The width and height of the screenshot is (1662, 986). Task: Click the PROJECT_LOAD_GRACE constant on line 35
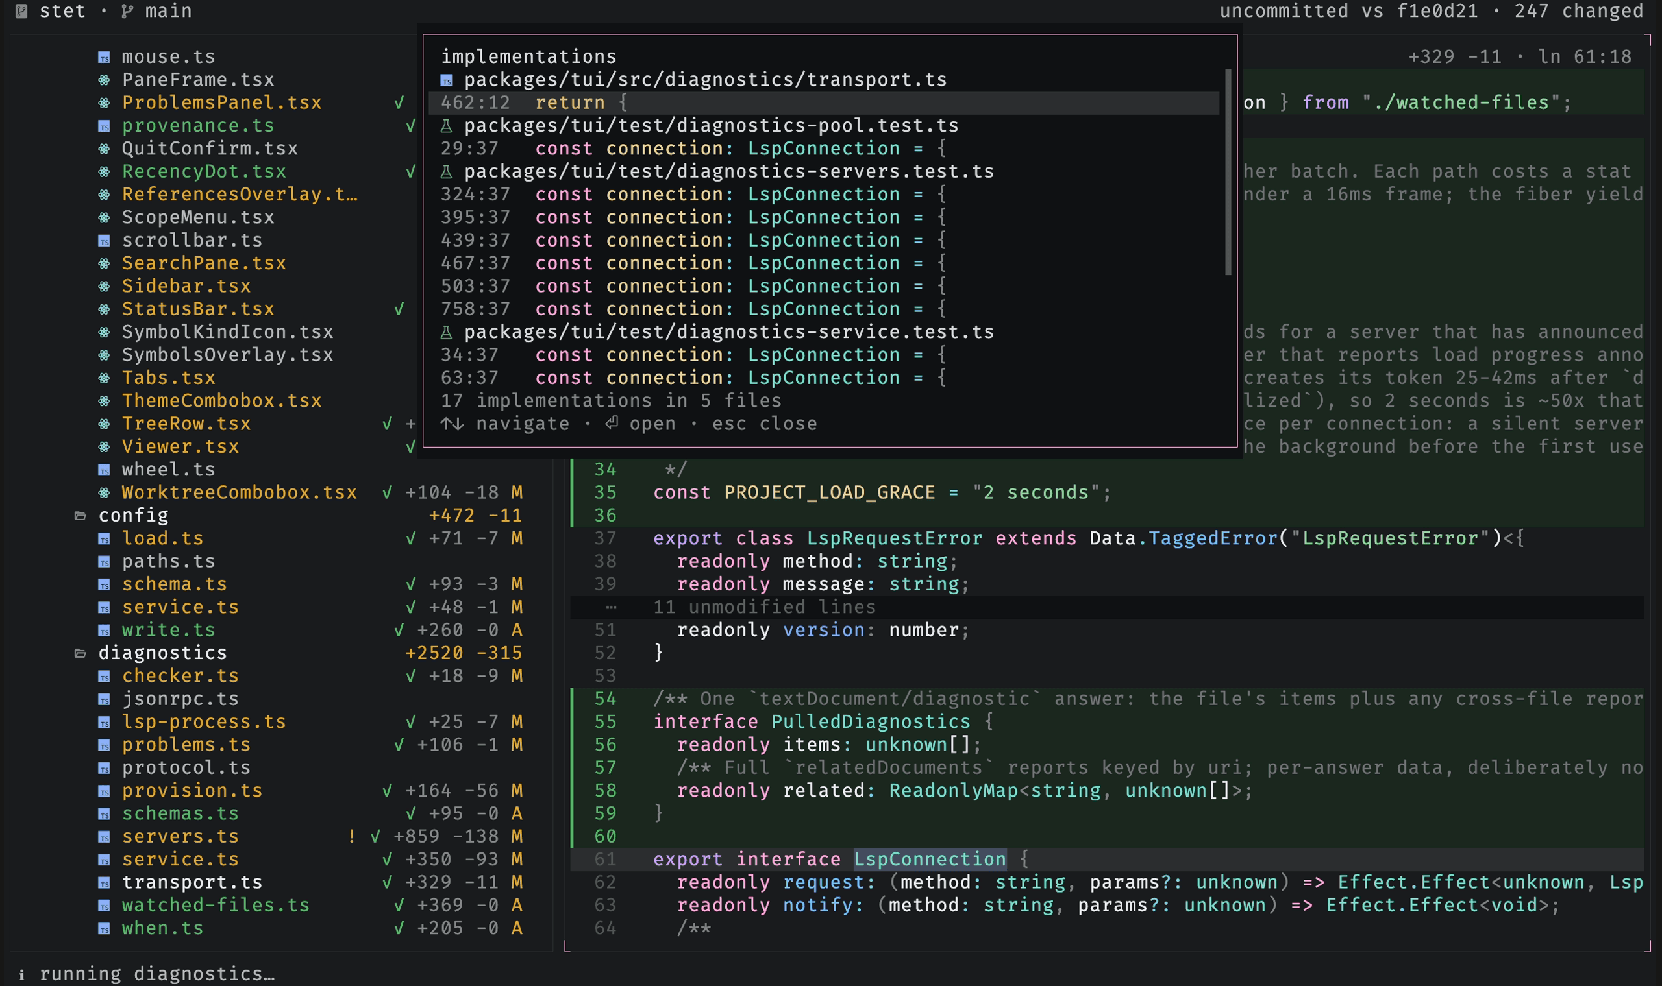(x=830, y=493)
